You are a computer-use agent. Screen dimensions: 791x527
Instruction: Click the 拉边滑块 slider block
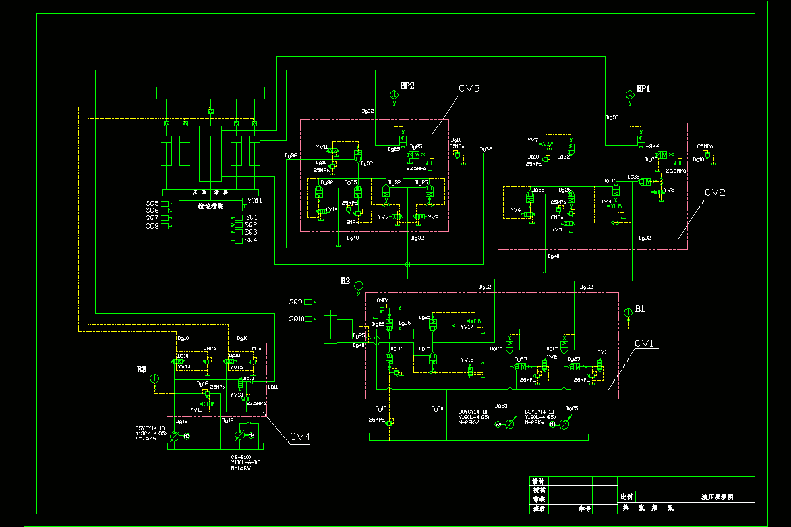click(x=210, y=206)
